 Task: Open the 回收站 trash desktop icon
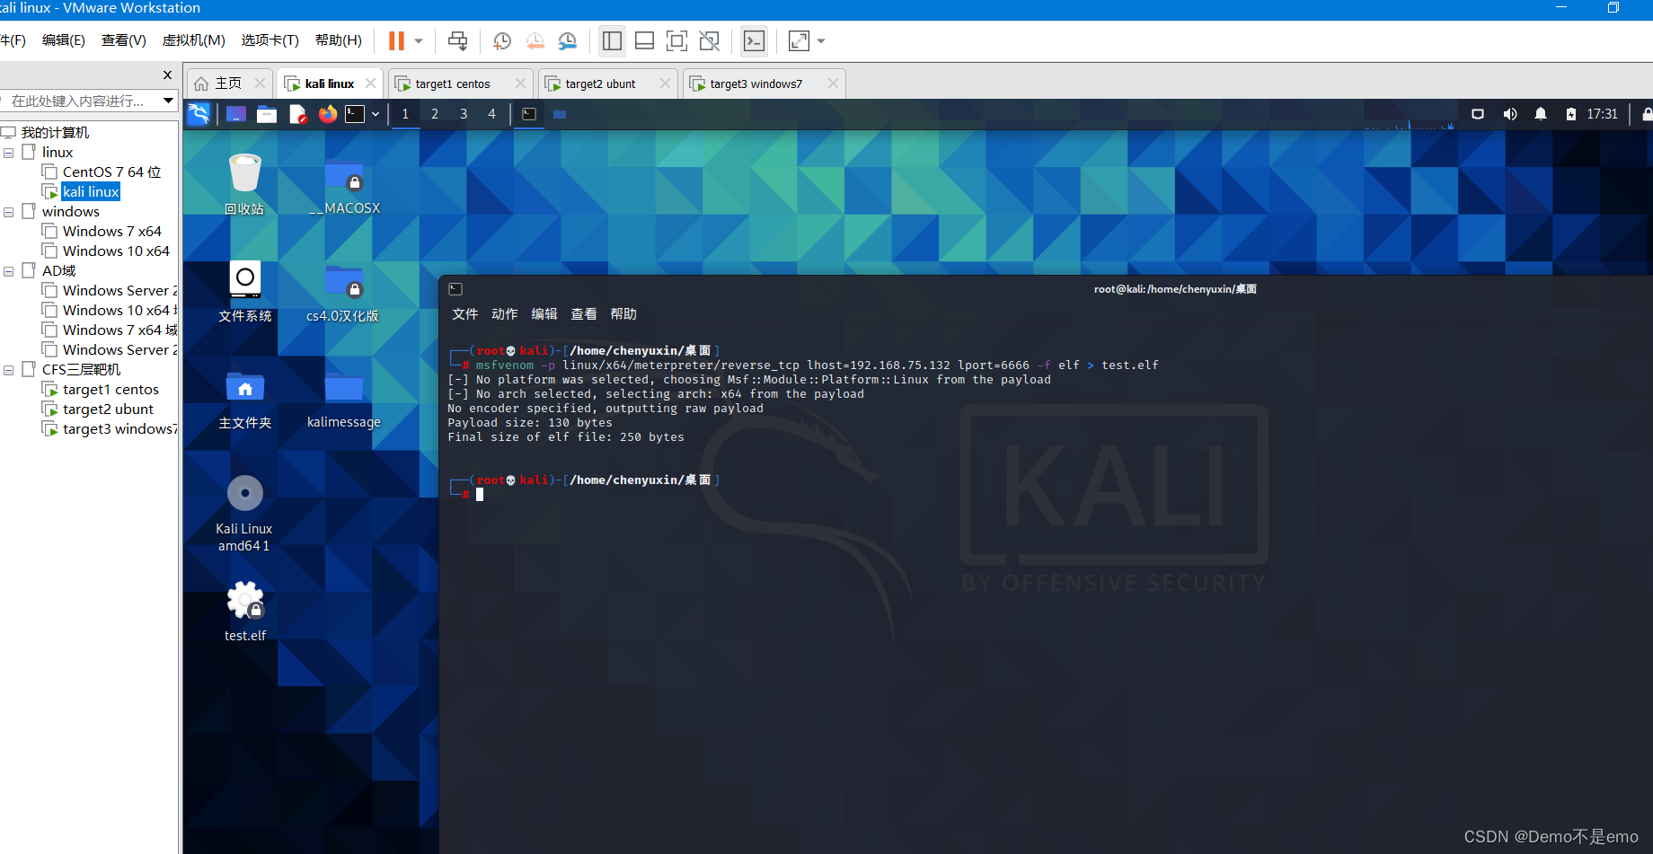[244, 184]
